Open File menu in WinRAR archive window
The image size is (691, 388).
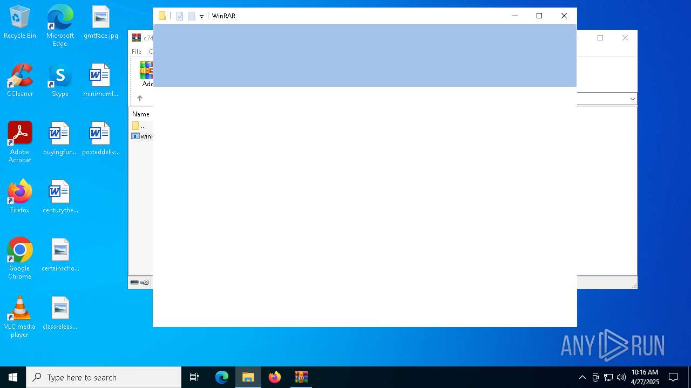pyautogui.click(x=137, y=52)
